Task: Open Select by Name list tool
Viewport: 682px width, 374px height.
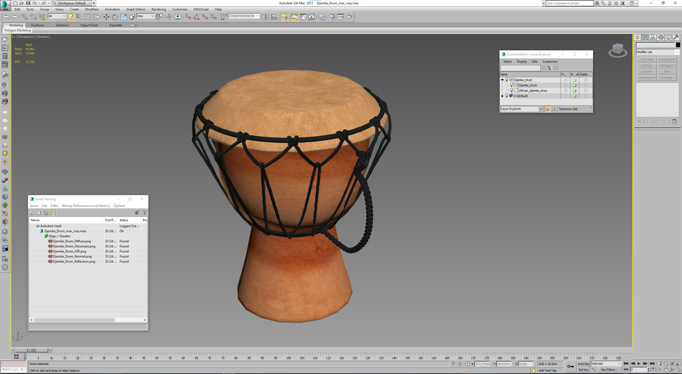Action: coord(79,17)
